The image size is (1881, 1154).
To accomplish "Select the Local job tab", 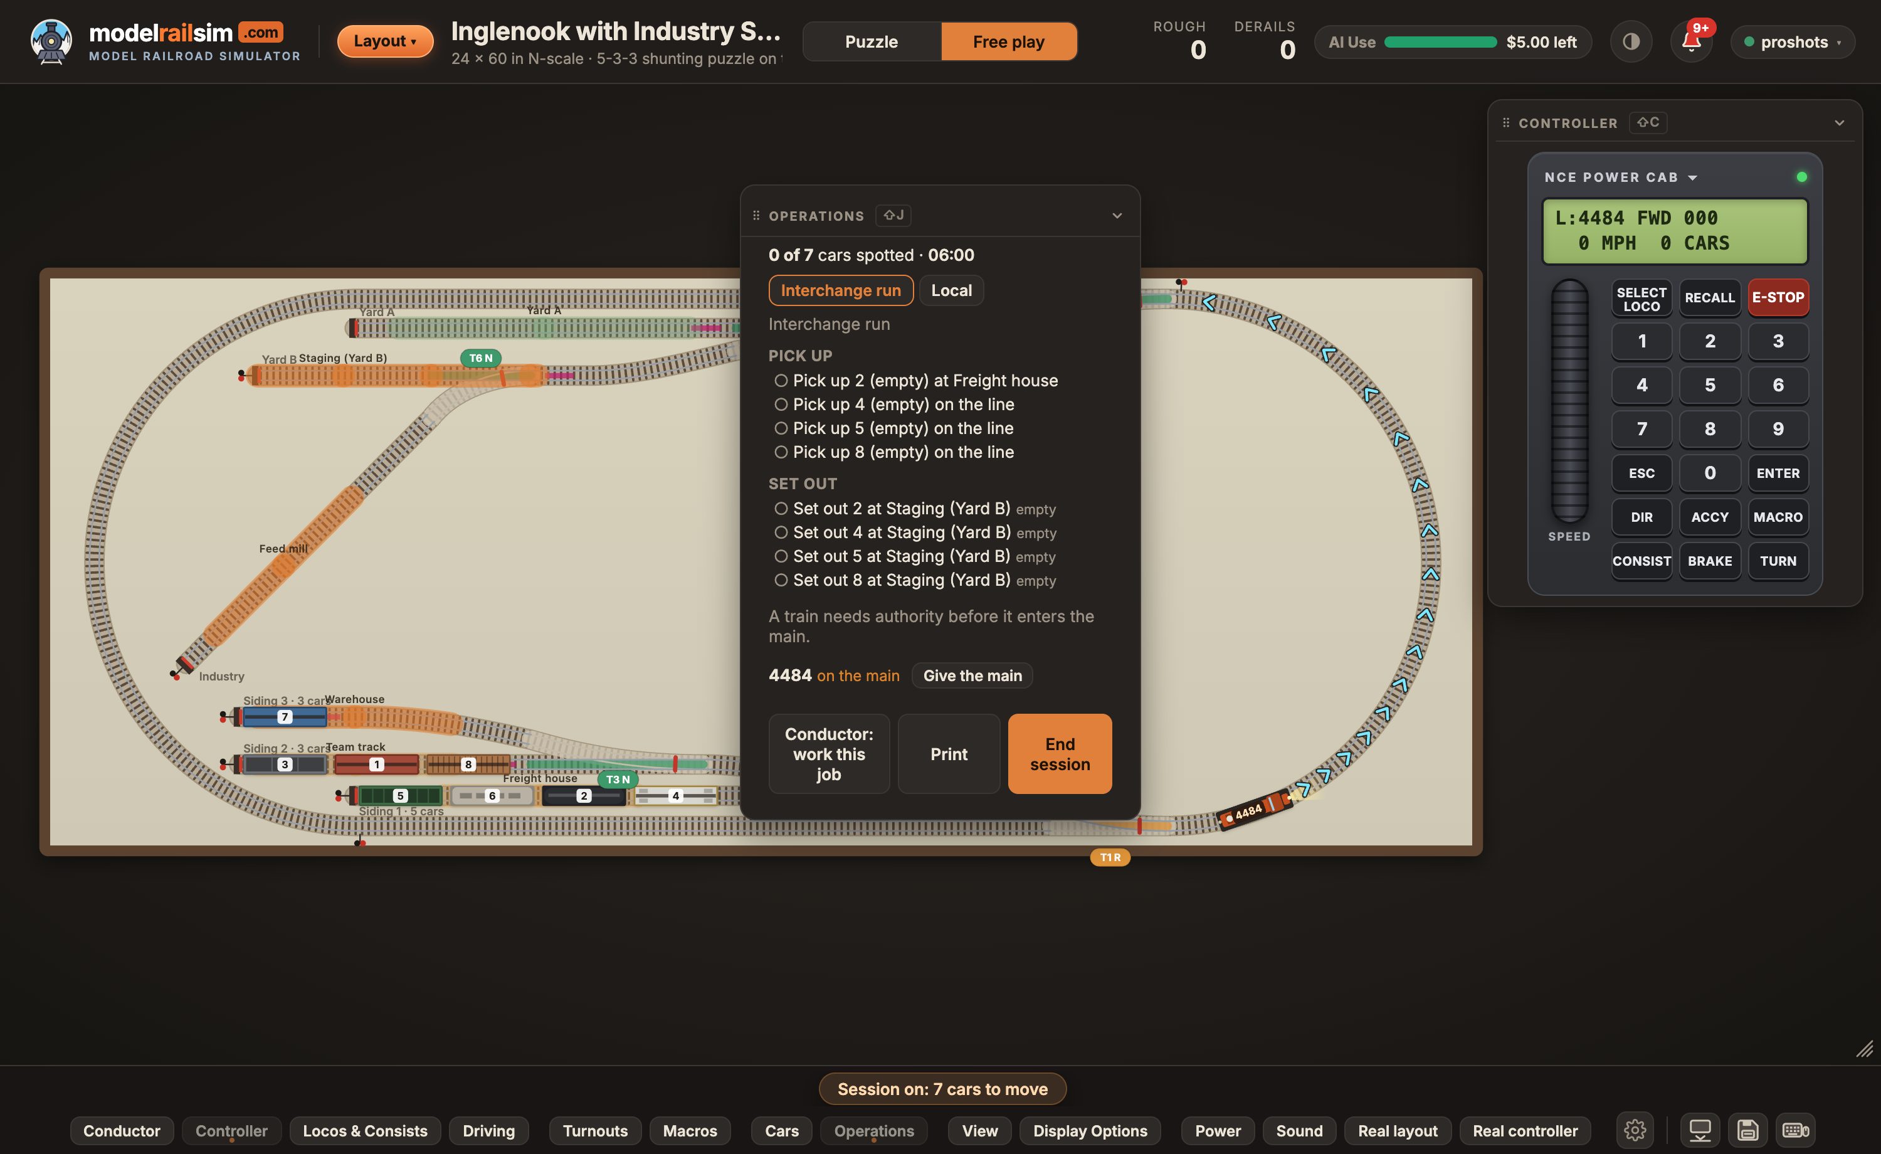I will coord(951,290).
